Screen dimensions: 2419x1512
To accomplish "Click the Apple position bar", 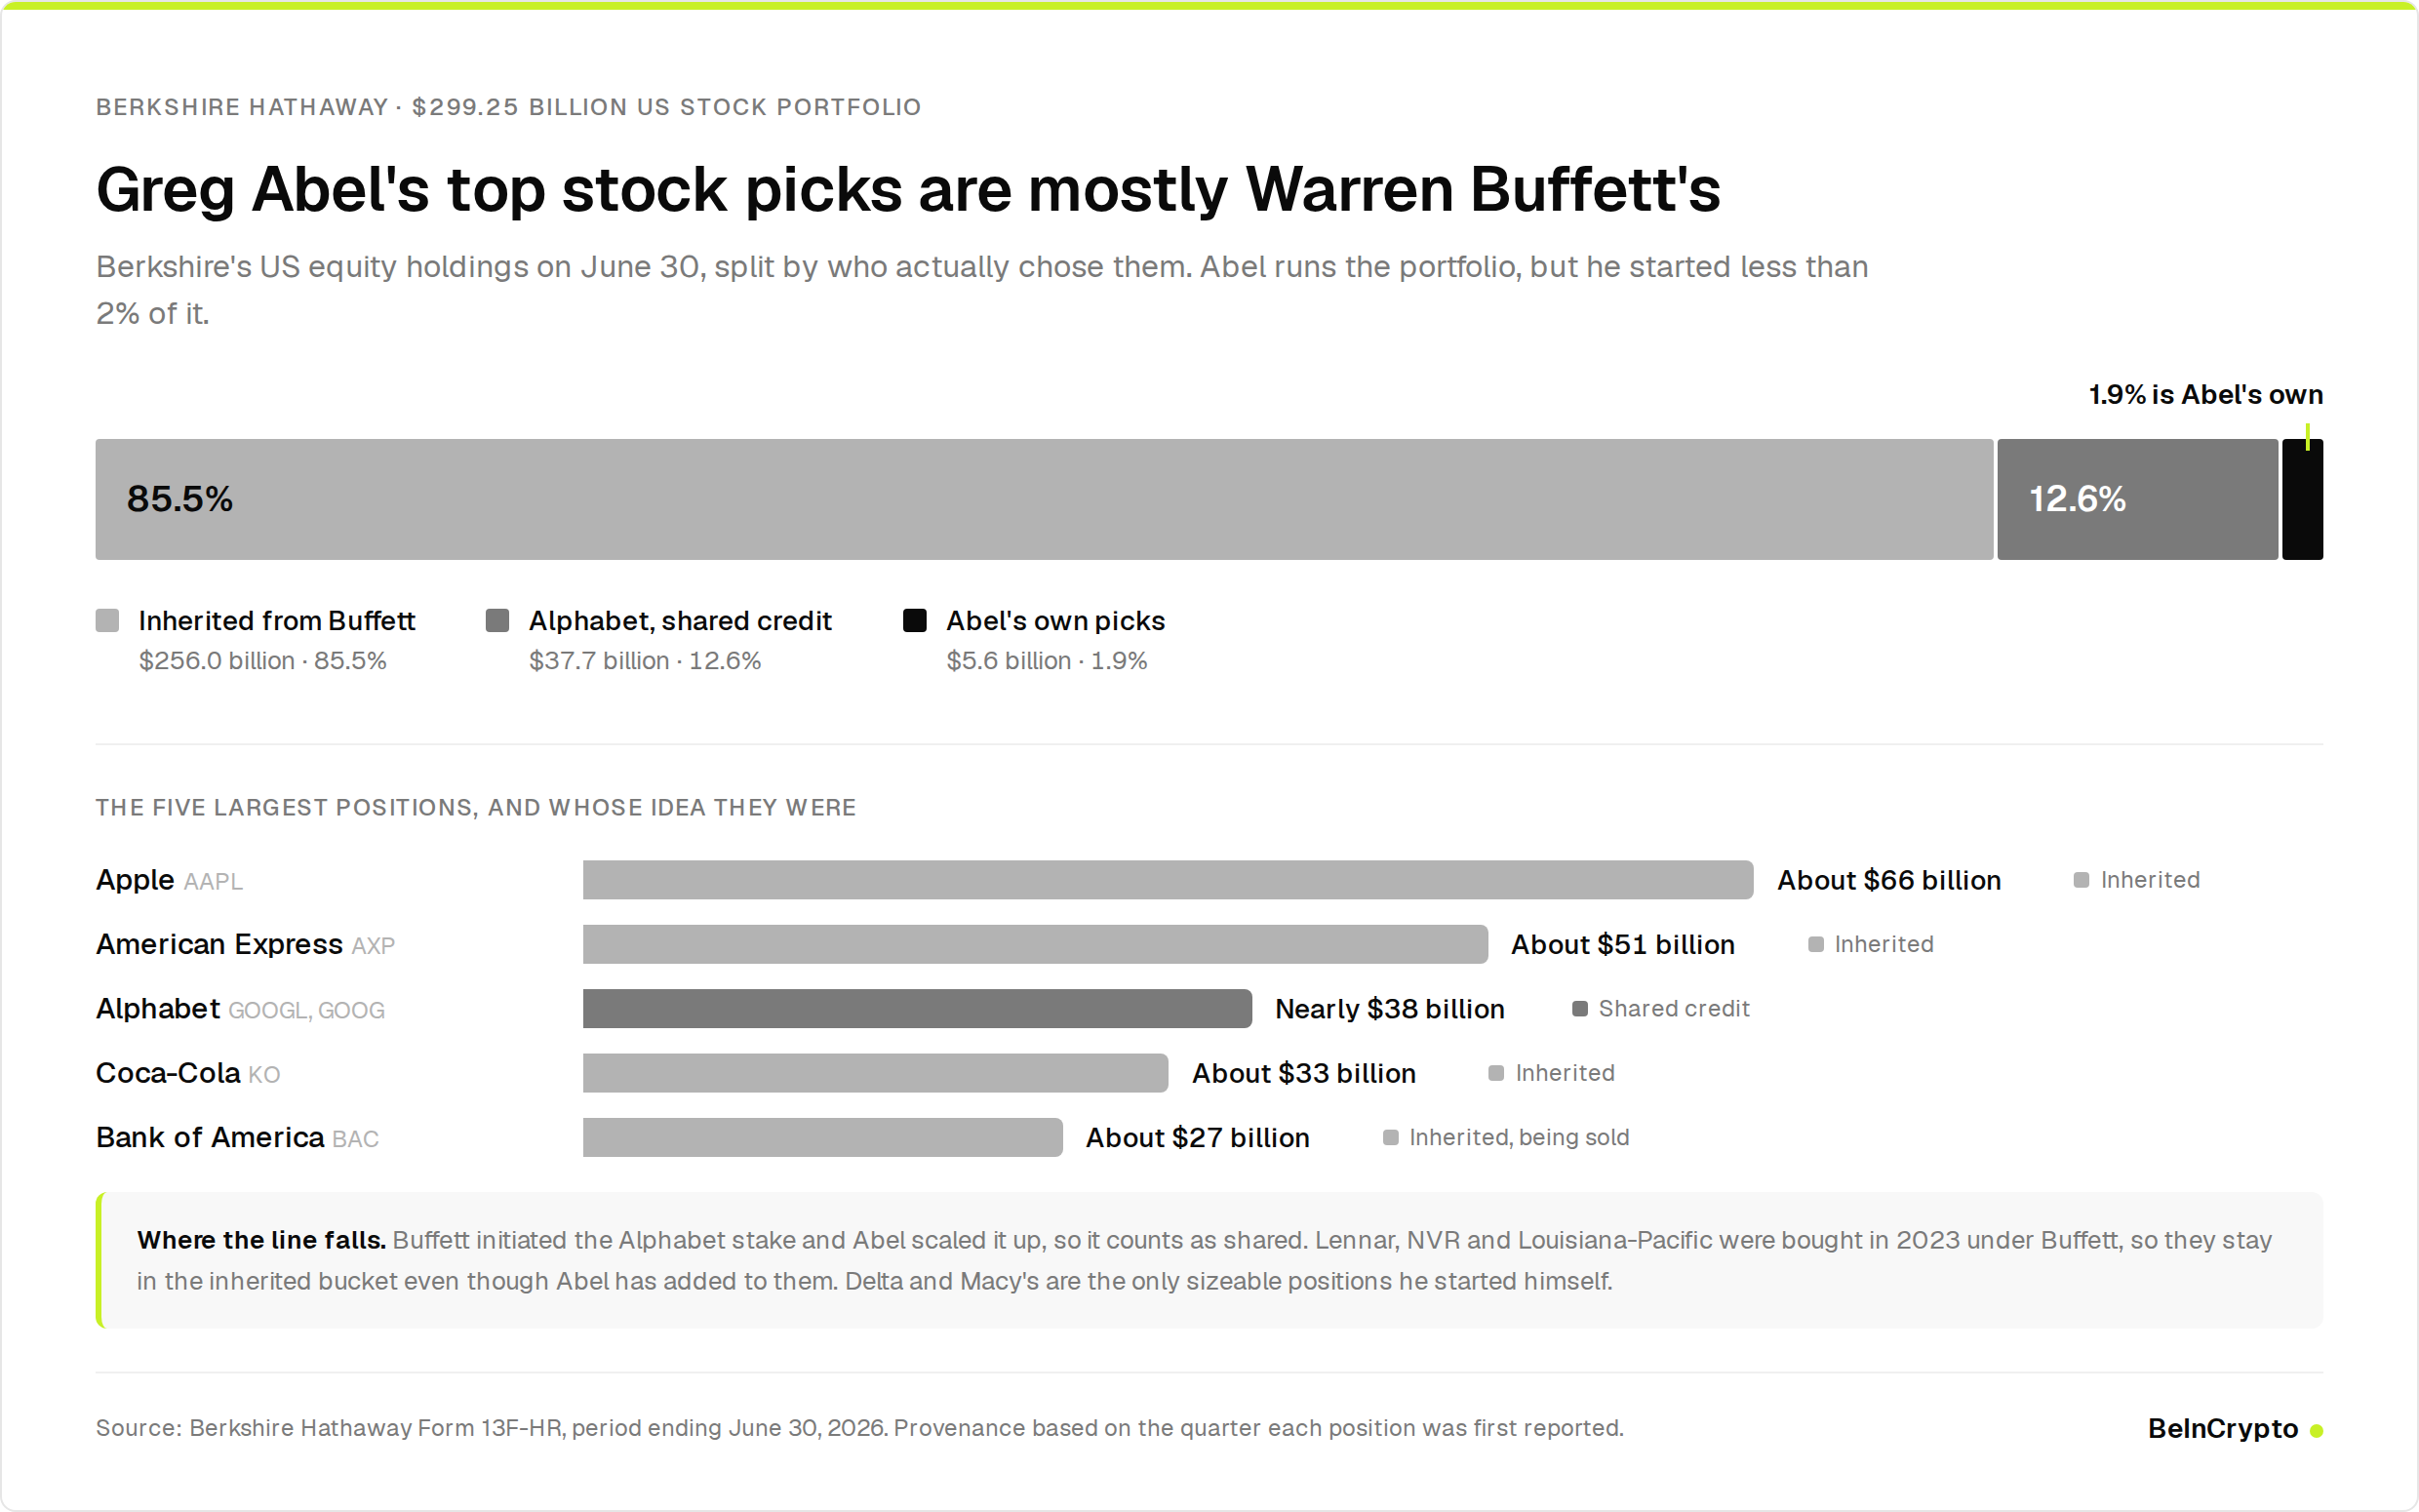I will (1168, 880).
